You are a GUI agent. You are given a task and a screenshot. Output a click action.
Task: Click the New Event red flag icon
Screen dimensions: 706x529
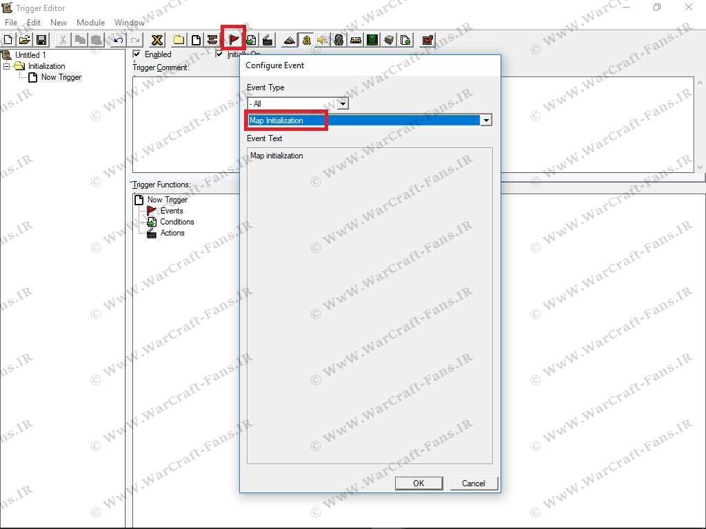234,40
